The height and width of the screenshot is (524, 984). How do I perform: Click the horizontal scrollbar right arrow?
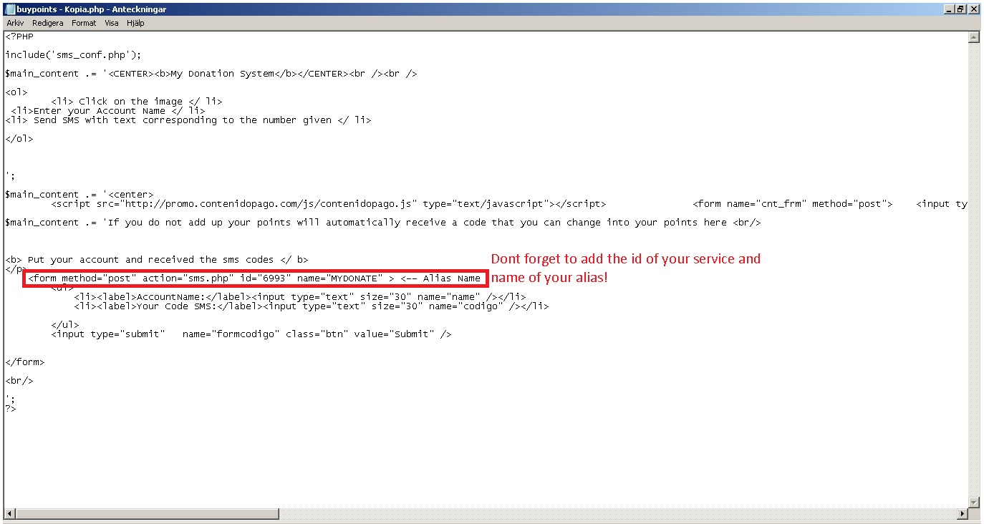962,514
